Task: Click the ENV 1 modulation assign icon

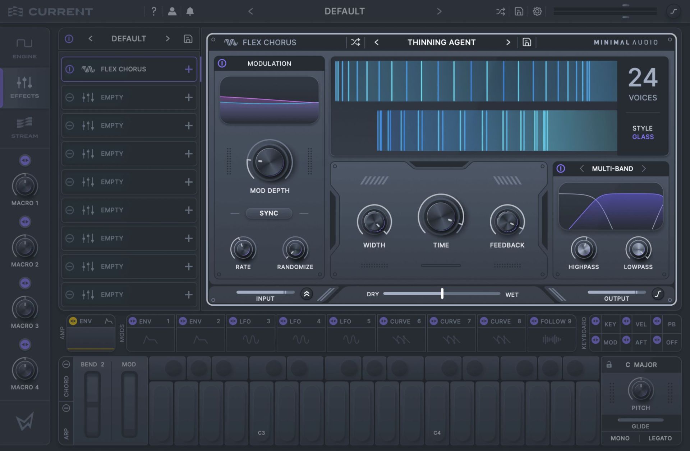Action: [133, 321]
